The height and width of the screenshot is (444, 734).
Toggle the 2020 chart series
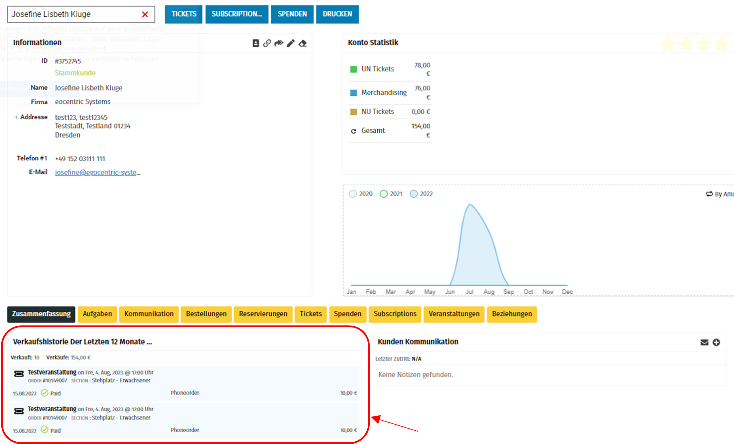coord(353,194)
